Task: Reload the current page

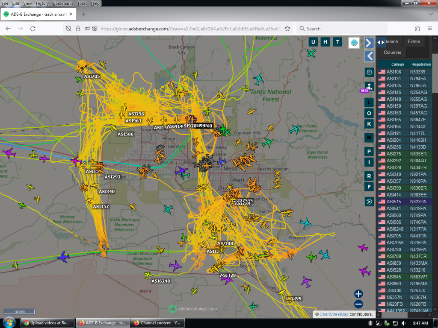Action: pos(33,29)
